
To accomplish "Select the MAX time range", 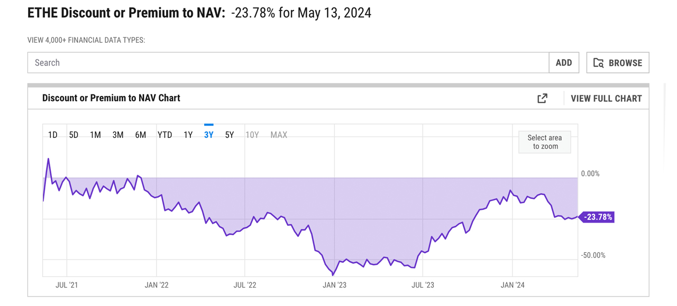I will [x=279, y=135].
